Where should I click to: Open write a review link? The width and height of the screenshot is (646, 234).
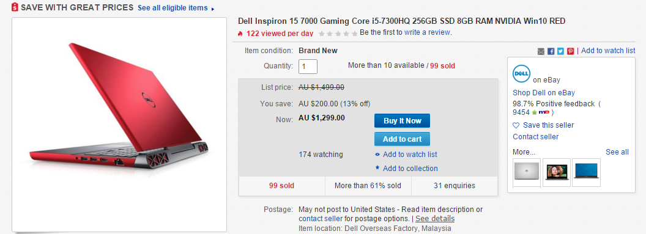pos(427,32)
